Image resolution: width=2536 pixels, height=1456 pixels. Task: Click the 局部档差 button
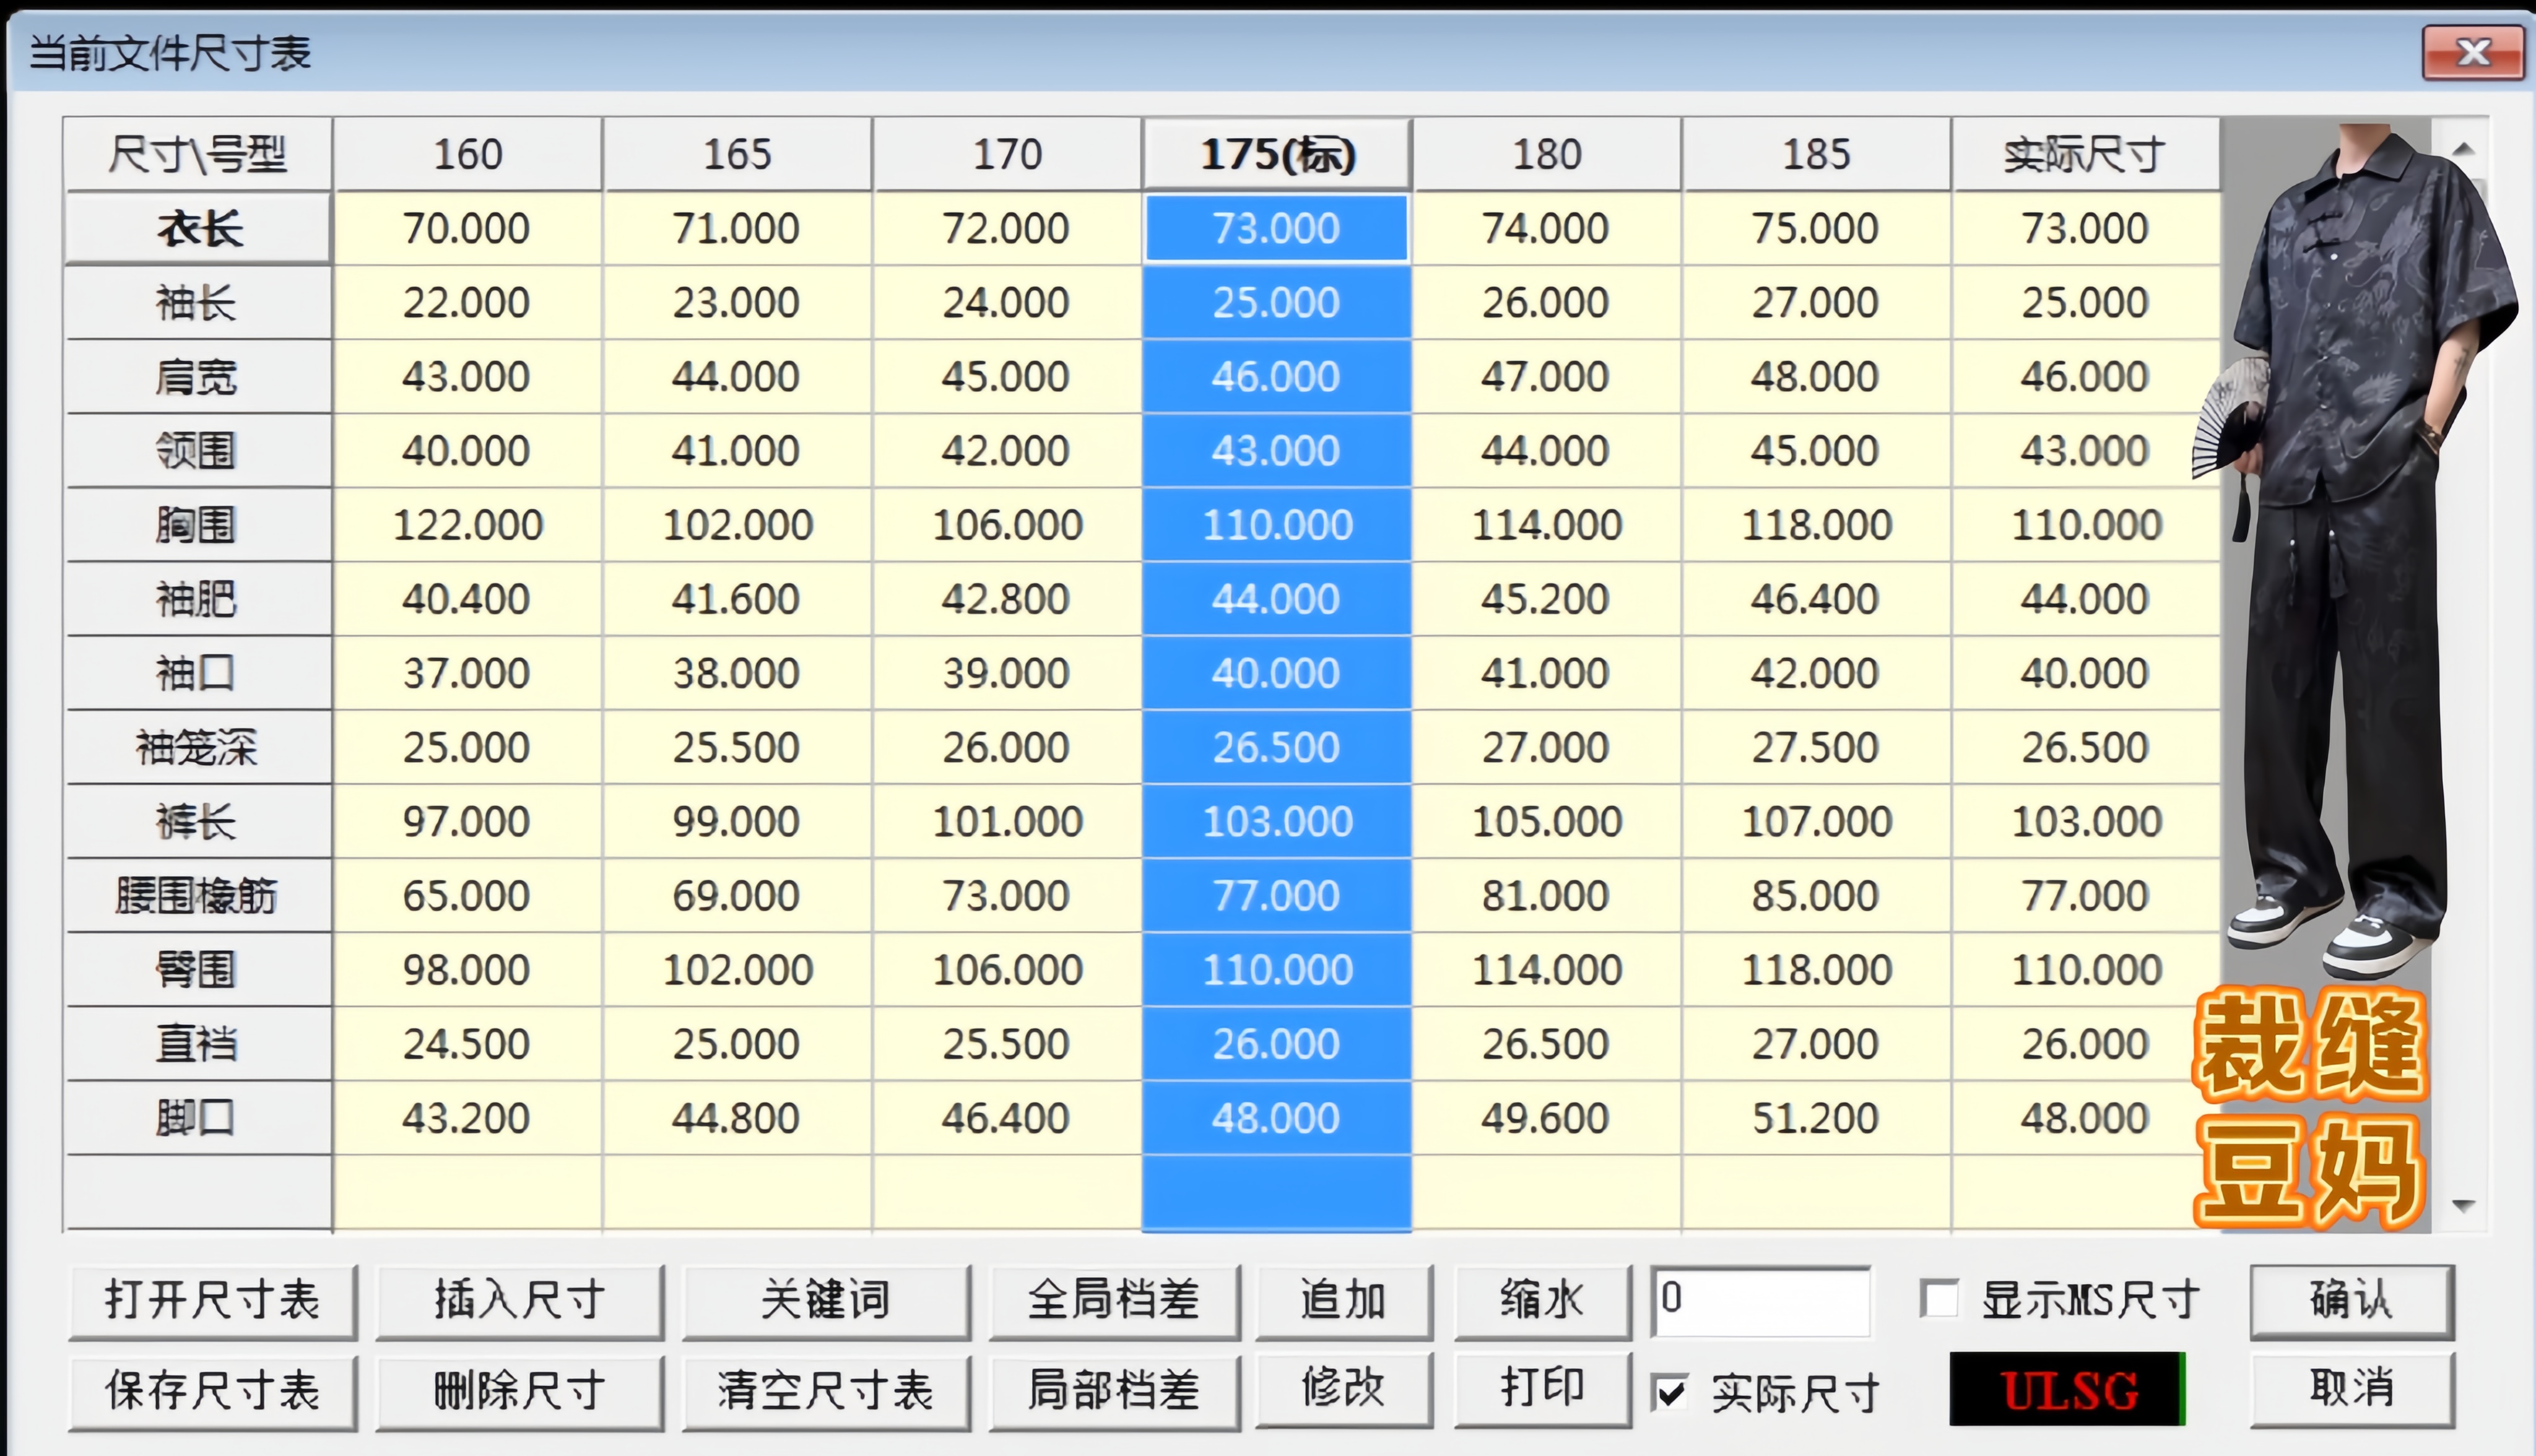(x=1113, y=1391)
